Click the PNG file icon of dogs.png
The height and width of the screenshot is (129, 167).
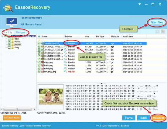(x=43, y=62)
